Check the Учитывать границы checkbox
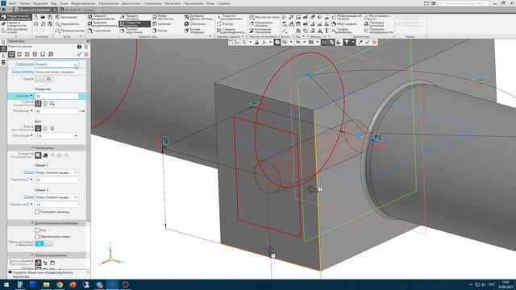This screenshot has height=290, width=516. point(37,212)
